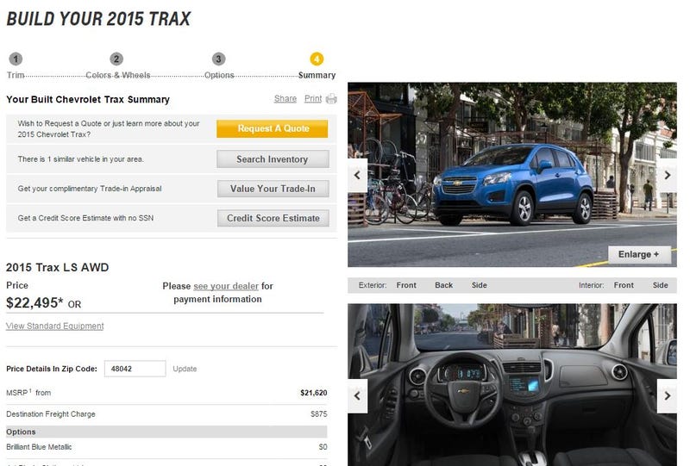Switch to the interior Front view
The height and width of the screenshot is (466, 690).
point(624,285)
